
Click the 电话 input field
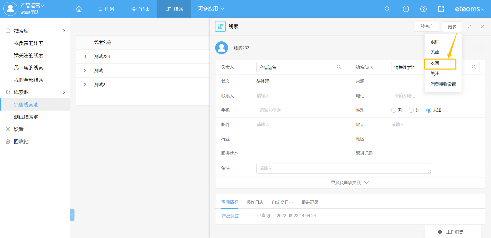coord(435,96)
